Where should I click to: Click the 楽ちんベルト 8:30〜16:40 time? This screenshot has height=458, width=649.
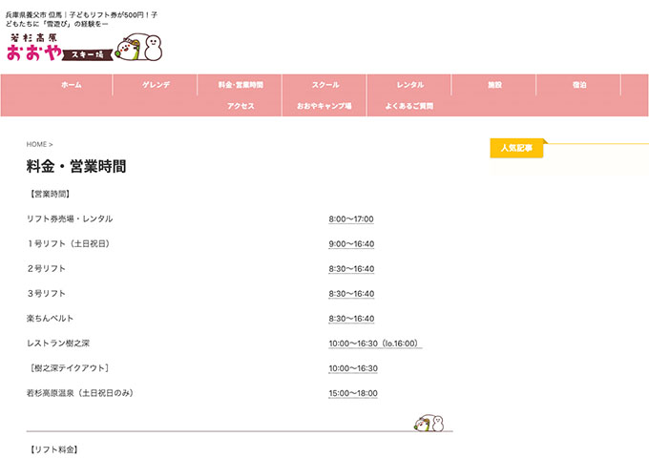coord(351,319)
